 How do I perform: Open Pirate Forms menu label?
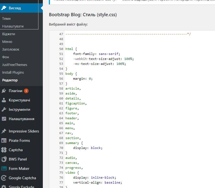click(19, 140)
